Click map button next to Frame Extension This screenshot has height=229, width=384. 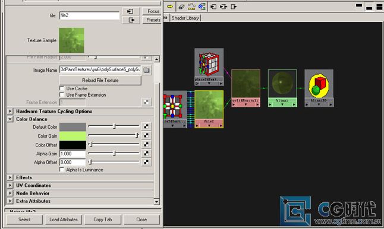coord(146,102)
